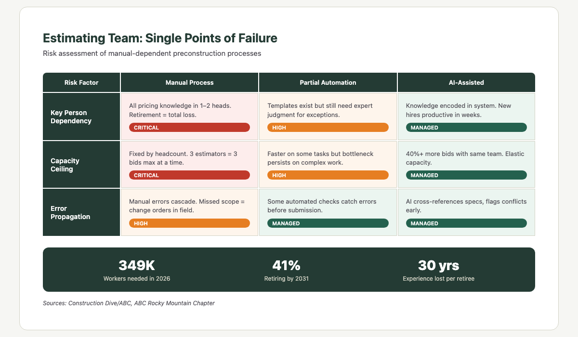The width and height of the screenshot is (578, 337).
Task: Click the 349K workers needed statistic
Action: 137,270
